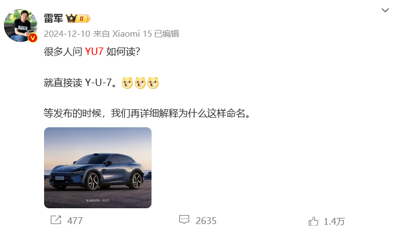The width and height of the screenshot is (398, 232).
Task: Open the Xiaomi YU7 car photo
Action: pos(98,167)
